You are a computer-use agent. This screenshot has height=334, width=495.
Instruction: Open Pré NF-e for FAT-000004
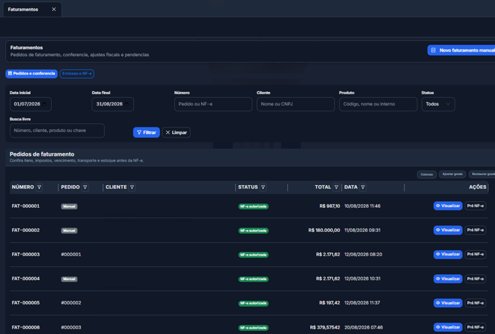[475, 279]
